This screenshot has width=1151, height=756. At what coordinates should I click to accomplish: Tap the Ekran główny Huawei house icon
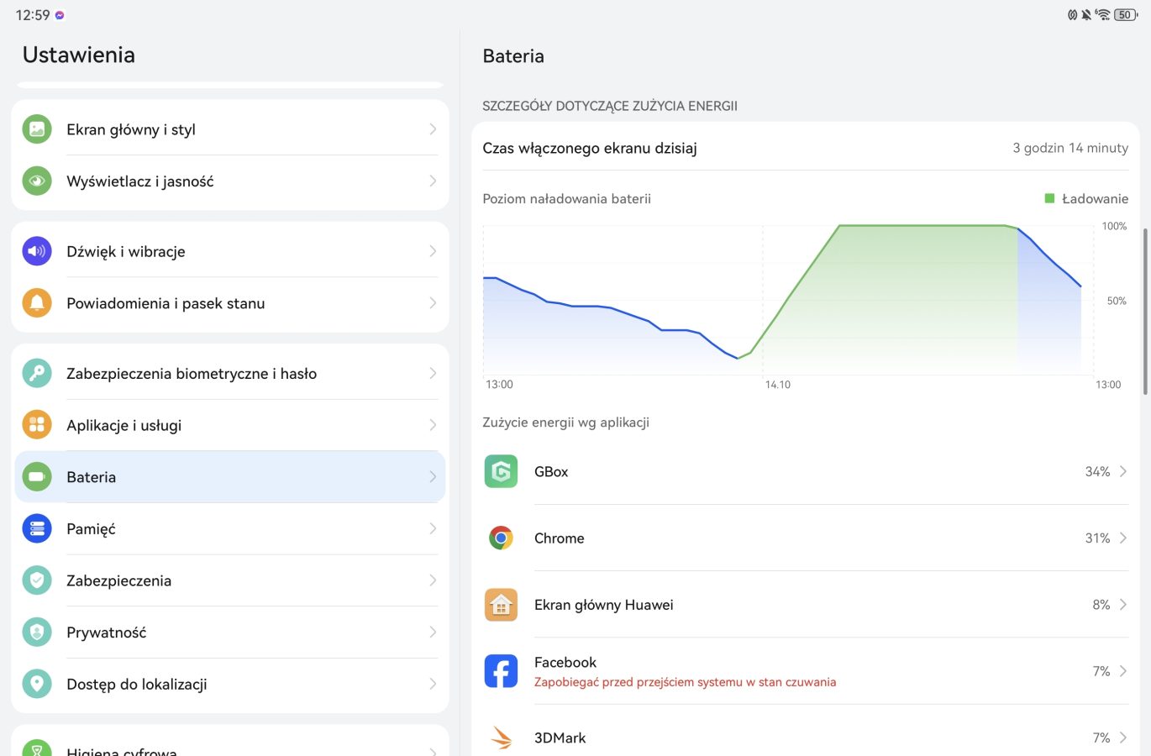501,605
